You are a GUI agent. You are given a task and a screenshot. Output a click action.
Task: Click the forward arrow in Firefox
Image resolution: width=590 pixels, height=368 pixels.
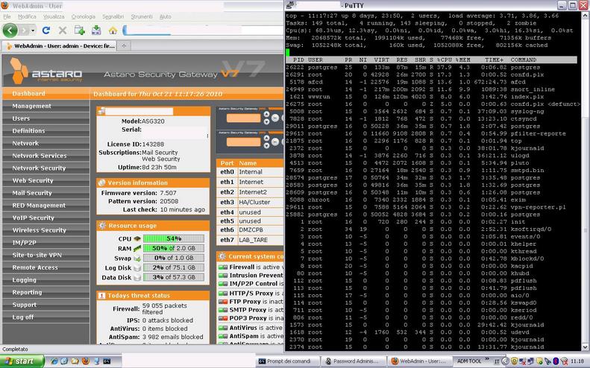[x=25, y=31]
